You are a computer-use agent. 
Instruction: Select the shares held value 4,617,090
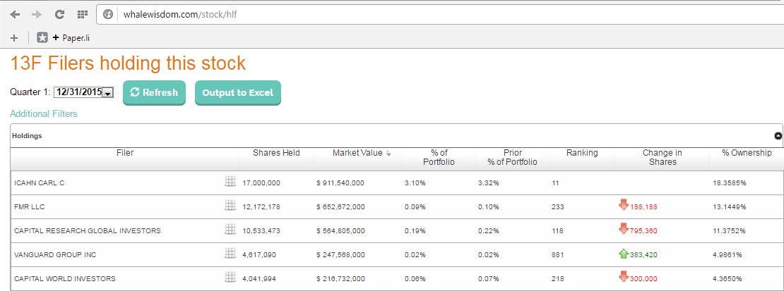click(259, 254)
